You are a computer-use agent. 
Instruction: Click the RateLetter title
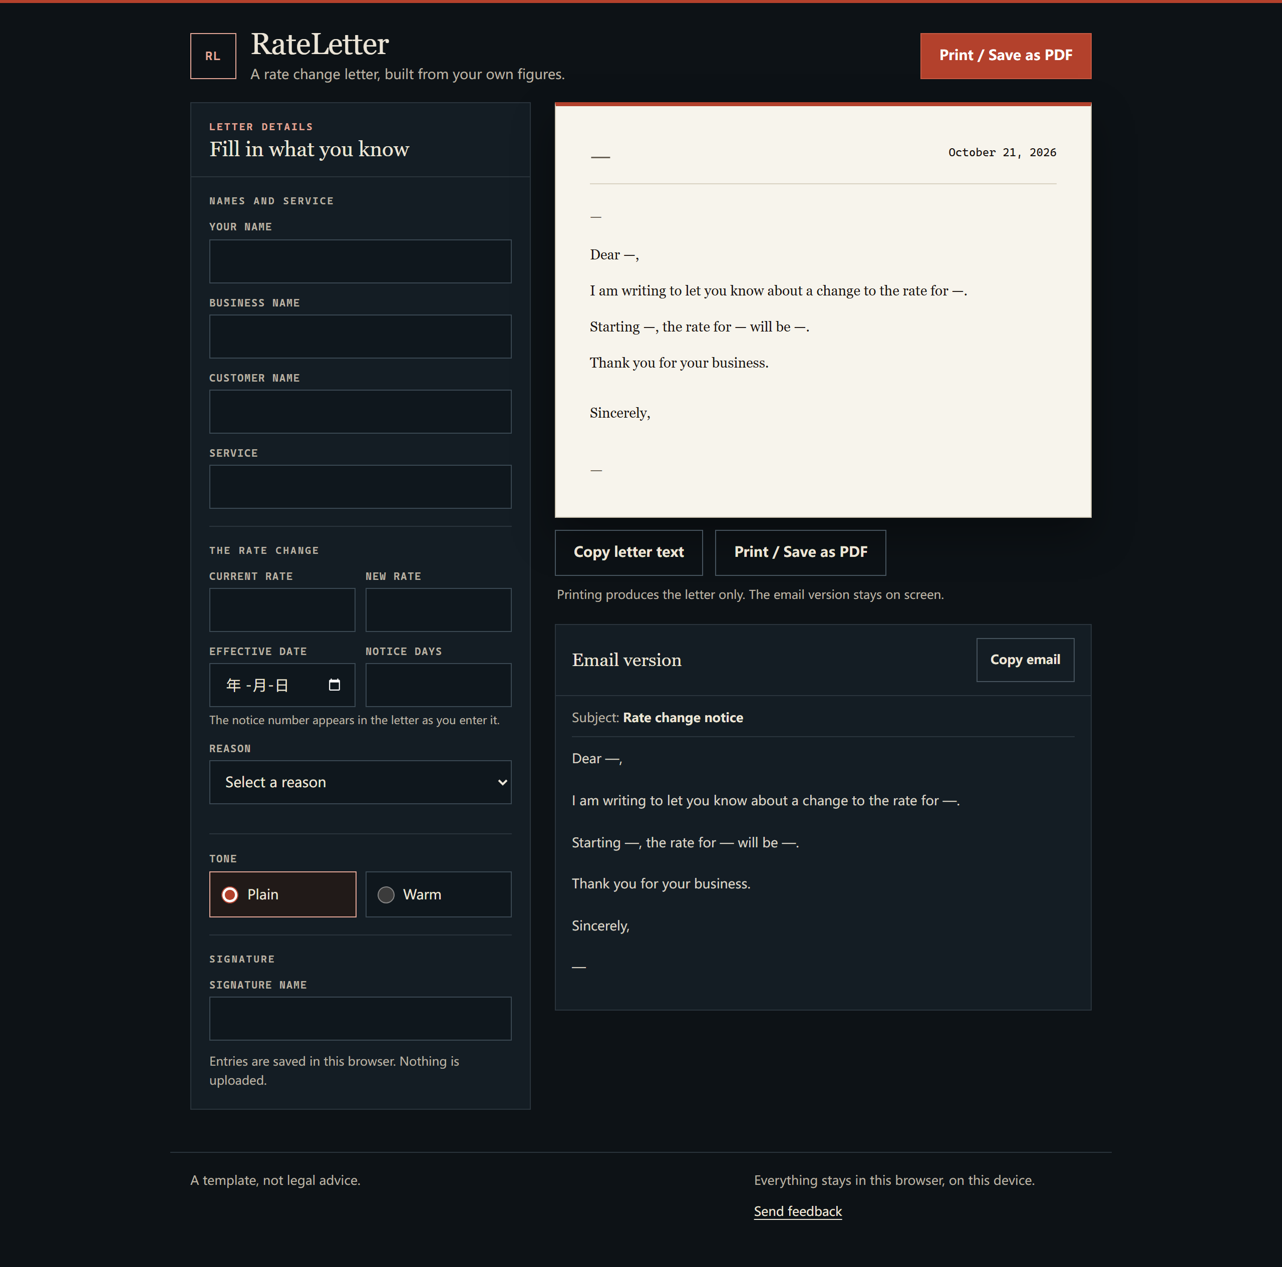pos(320,45)
